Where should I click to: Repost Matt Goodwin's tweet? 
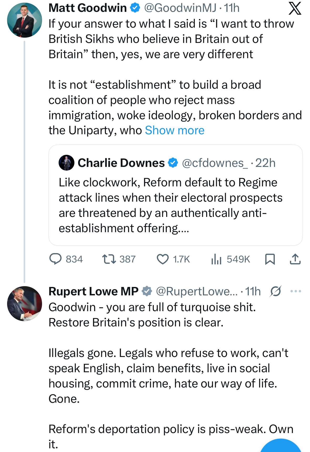click(109, 259)
